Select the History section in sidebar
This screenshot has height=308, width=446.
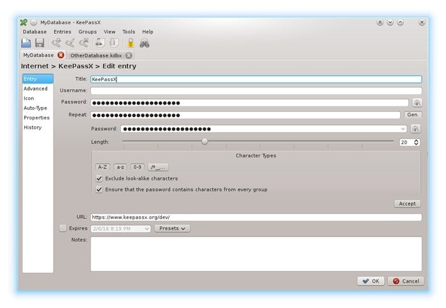38,128
